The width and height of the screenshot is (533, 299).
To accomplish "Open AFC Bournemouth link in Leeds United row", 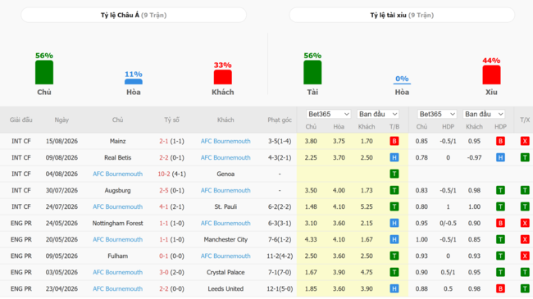I will (117, 289).
